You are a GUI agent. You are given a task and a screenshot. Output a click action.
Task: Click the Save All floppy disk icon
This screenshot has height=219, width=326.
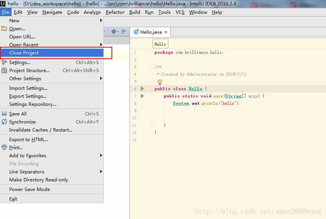(4, 114)
